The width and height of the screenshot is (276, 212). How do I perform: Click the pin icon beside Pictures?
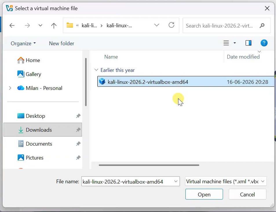coord(78,158)
